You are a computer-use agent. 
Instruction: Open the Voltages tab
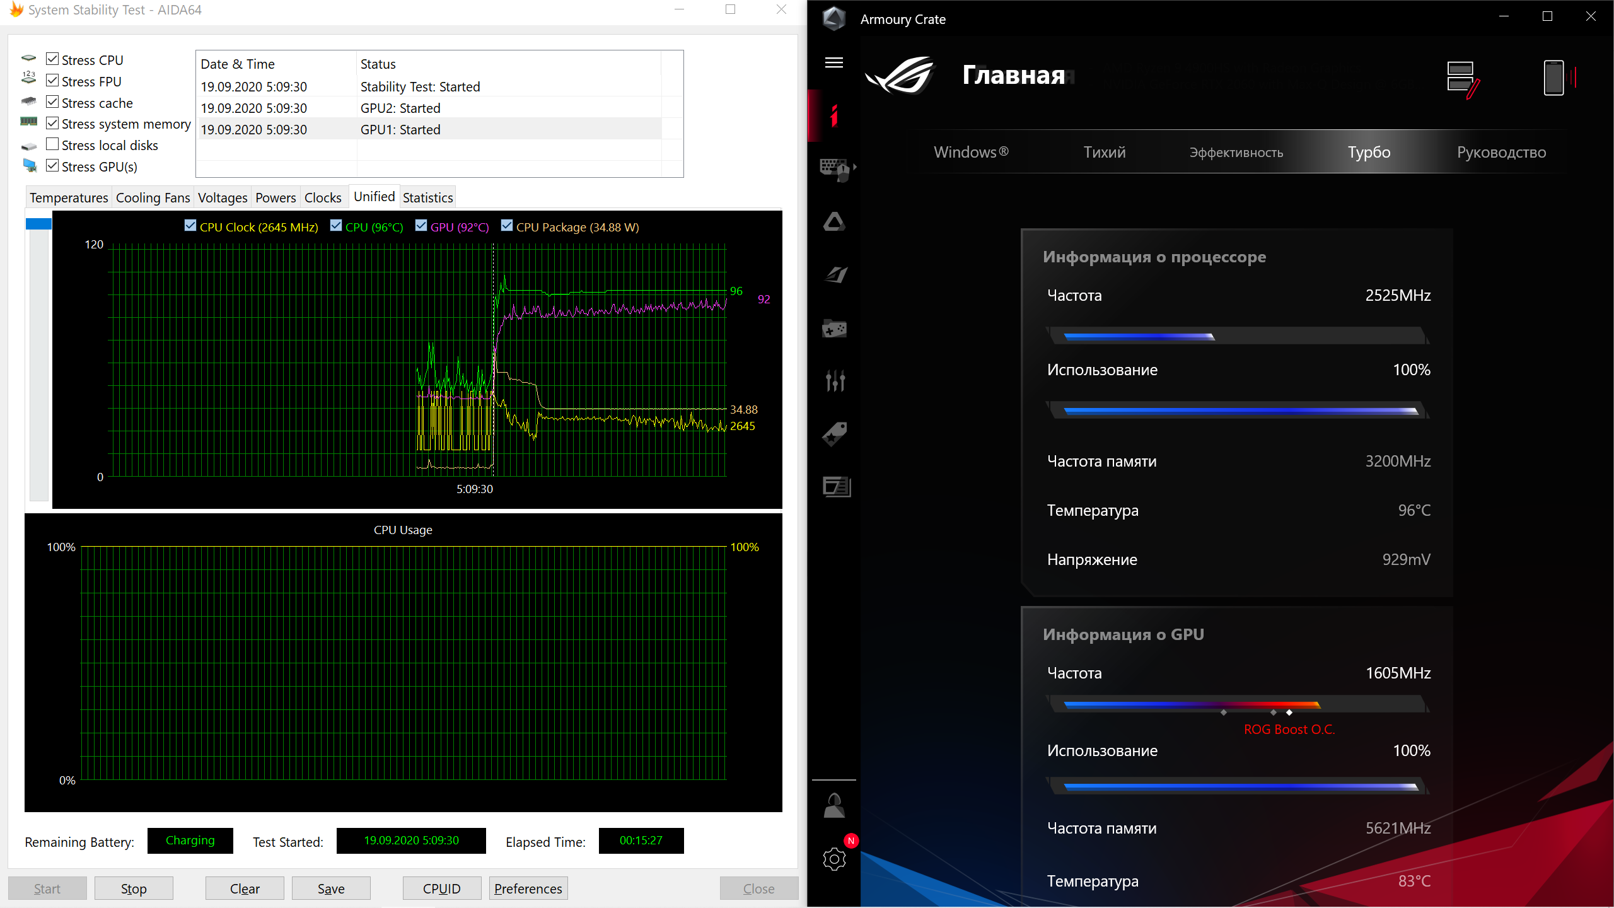coord(223,198)
